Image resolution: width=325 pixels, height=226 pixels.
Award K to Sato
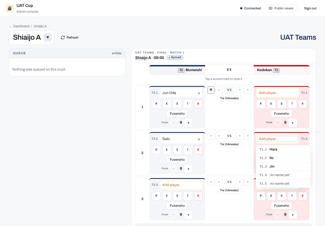tap(167, 150)
